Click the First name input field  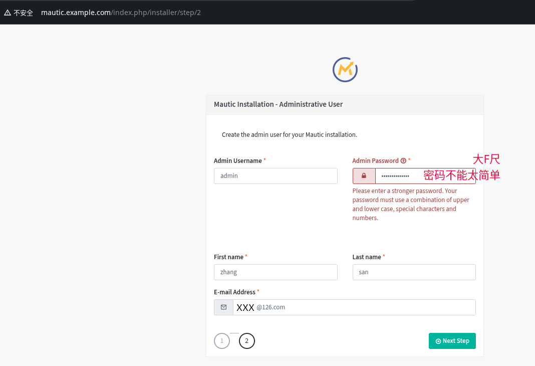pos(276,272)
